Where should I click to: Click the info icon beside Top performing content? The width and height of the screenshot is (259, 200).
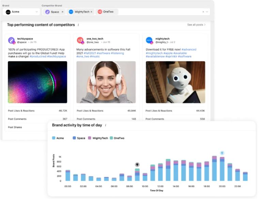[78, 25]
